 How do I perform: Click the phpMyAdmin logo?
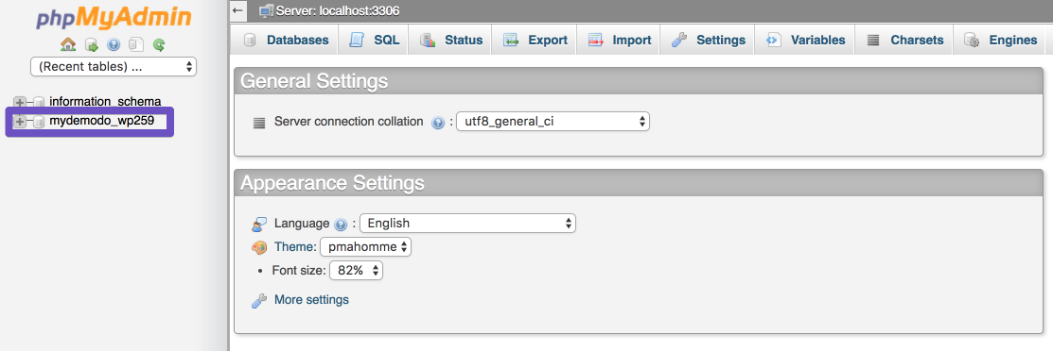click(x=114, y=17)
